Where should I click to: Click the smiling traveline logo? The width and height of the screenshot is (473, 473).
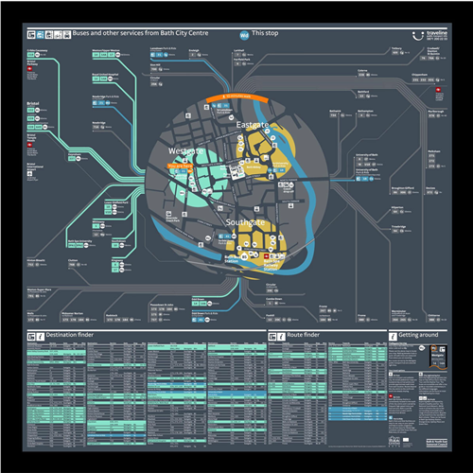tap(417, 36)
